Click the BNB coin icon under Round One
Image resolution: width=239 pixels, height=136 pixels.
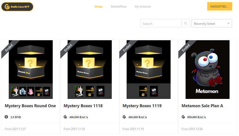pos(6,117)
